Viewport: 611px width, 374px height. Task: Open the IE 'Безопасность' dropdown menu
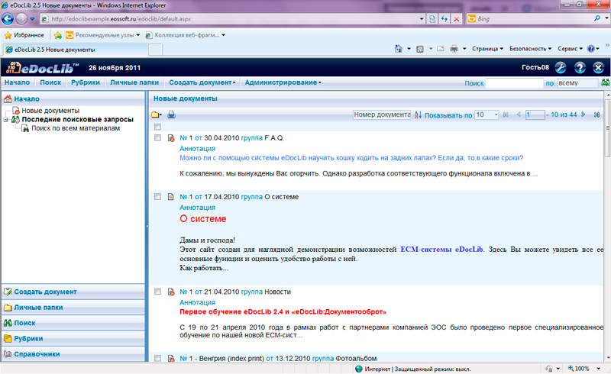point(530,49)
